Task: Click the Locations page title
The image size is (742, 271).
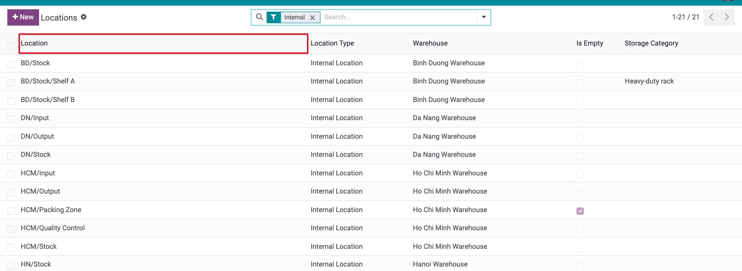Action: [x=59, y=18]
